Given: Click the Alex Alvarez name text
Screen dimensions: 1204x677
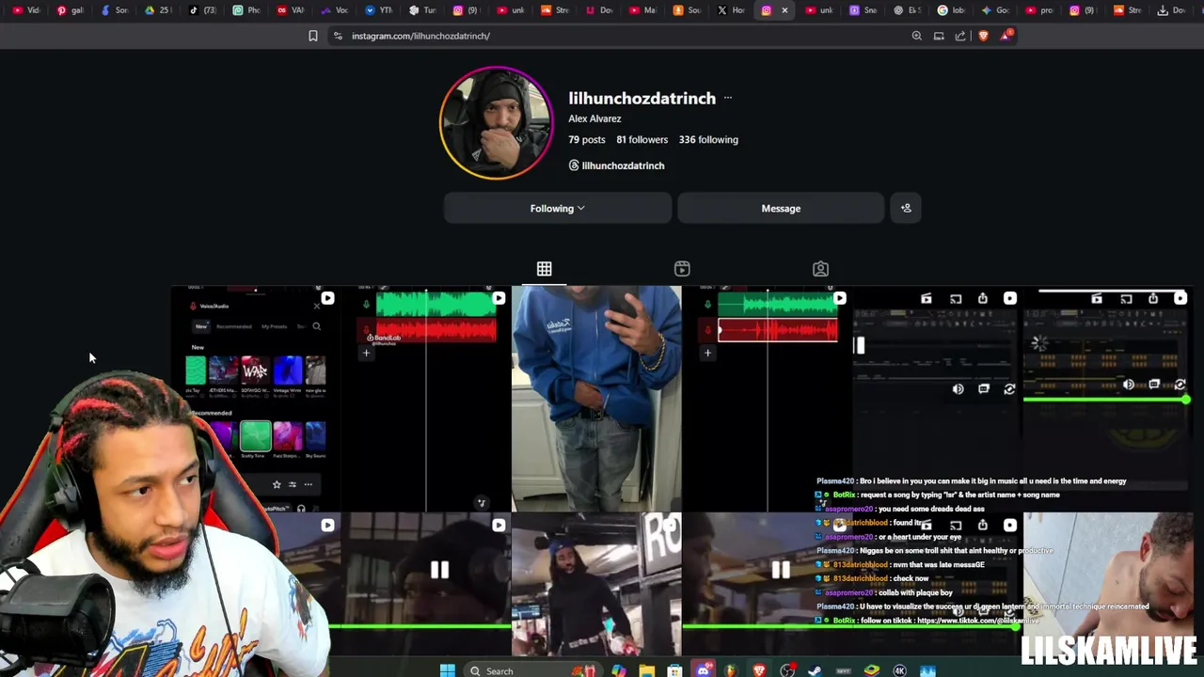Looking at the screenshot, I should pos(594,118).
